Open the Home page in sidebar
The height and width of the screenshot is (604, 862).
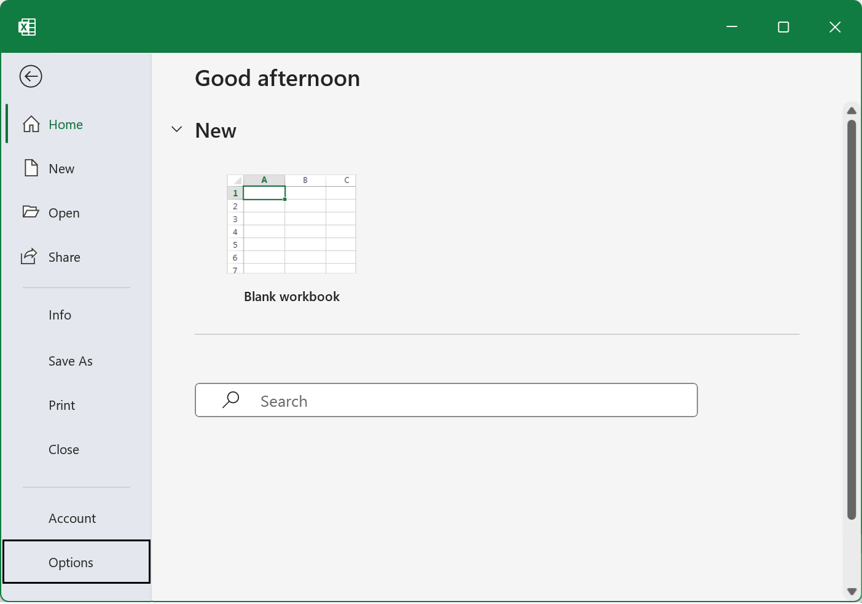coord(77,125)
